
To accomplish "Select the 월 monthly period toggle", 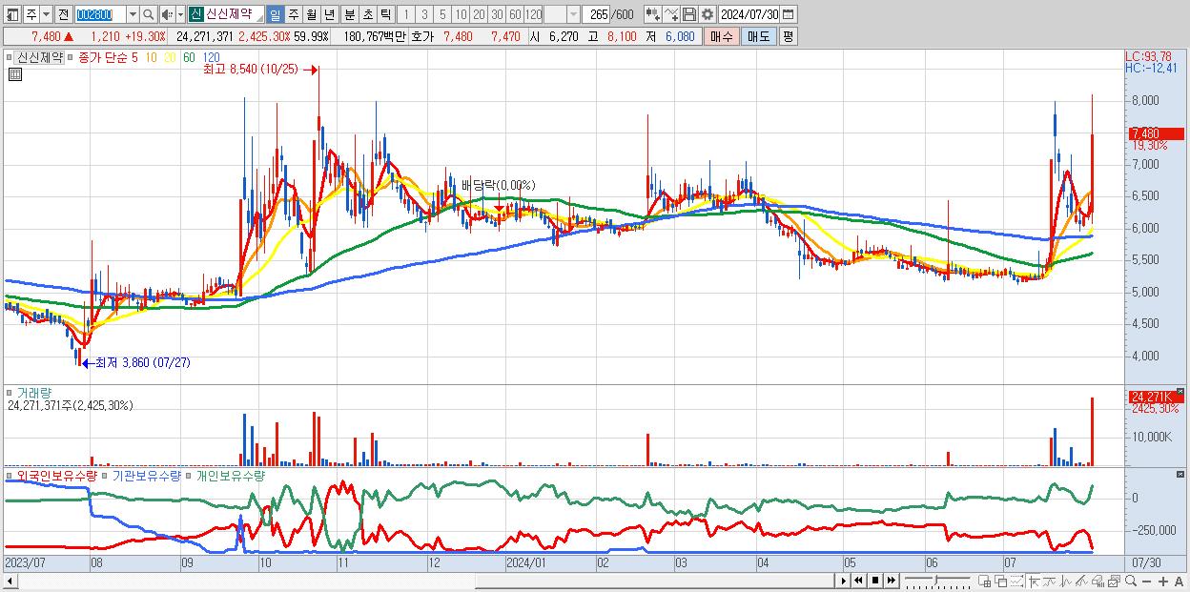I will coord(311,14).
